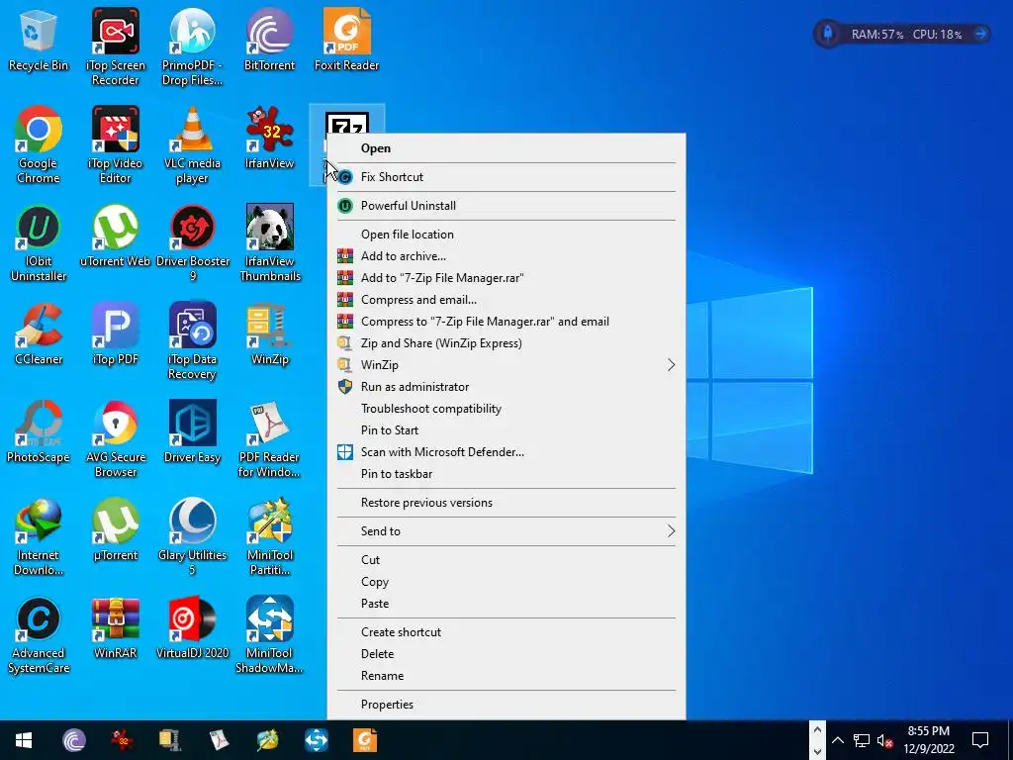1013x760 pixels.
Task: Open the Windows Start menu
Action: click(x=24, y=740)
